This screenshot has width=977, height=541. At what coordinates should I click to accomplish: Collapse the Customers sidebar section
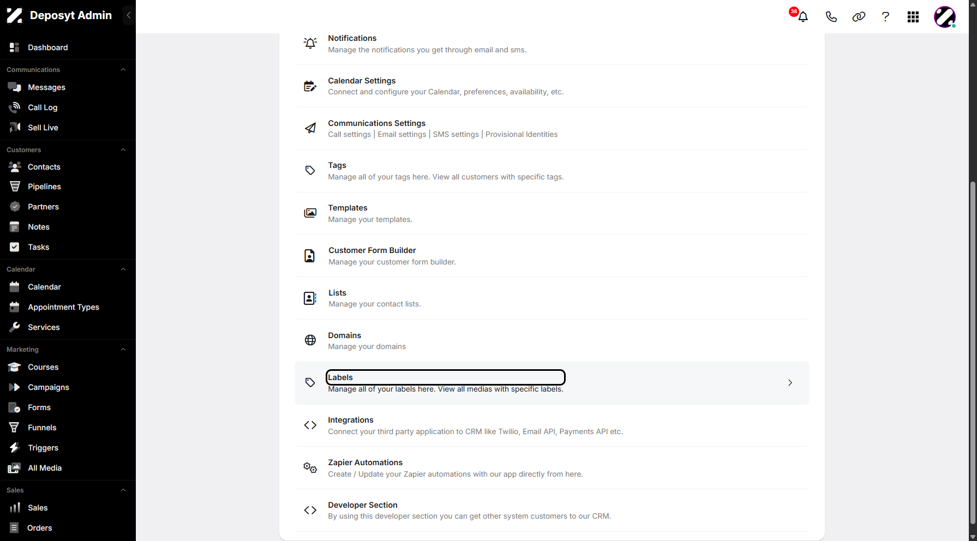(123, 150)
